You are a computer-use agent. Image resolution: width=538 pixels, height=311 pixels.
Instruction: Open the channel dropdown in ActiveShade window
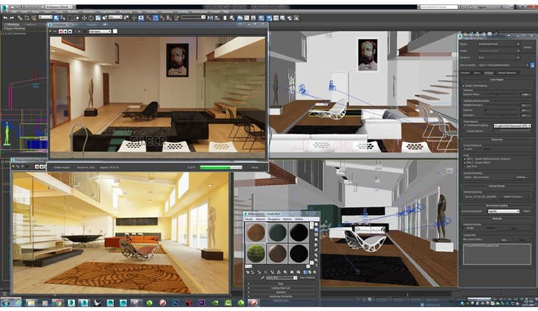click(100, 31)
